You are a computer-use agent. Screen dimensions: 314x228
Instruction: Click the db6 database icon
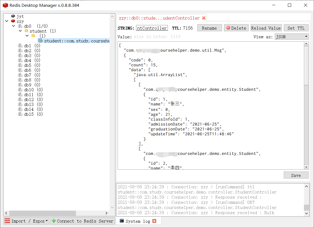click(20, 70)
